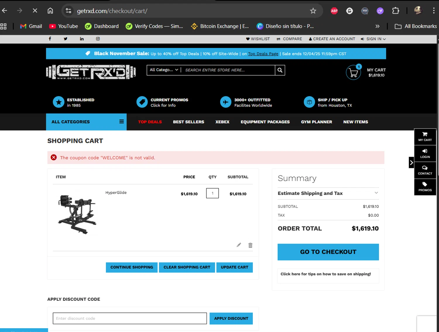The height and width of the screenshot is (332, 439).
Task: Open Current Promos tag icon
Action: coord(142,102)
